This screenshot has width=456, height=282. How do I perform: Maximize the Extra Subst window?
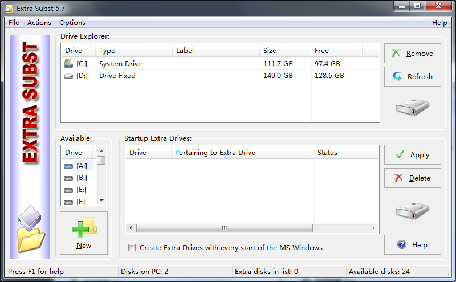coord(417,6)
